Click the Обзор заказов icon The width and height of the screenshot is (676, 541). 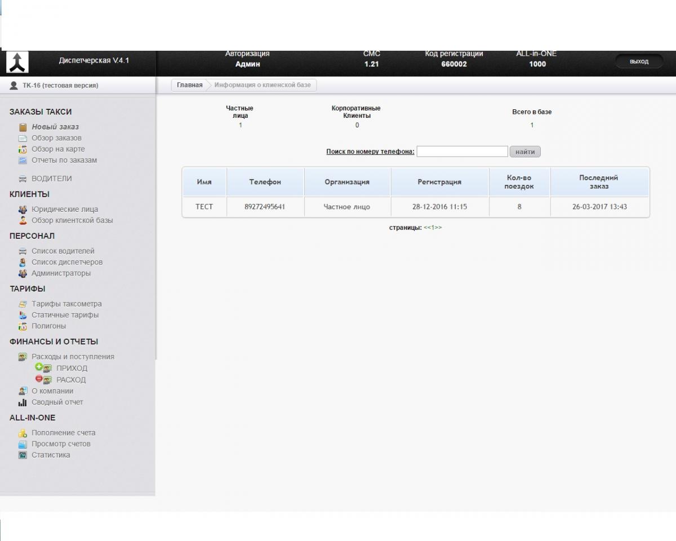tap(23, 138)
